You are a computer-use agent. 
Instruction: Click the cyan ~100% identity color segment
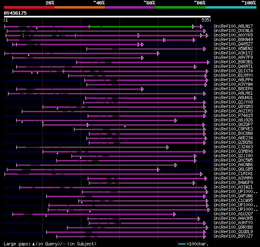(231, 7)
